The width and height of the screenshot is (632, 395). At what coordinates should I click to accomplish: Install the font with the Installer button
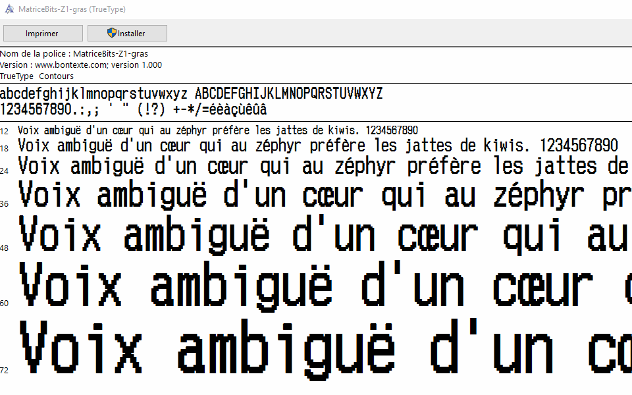[x=127, y=33]
